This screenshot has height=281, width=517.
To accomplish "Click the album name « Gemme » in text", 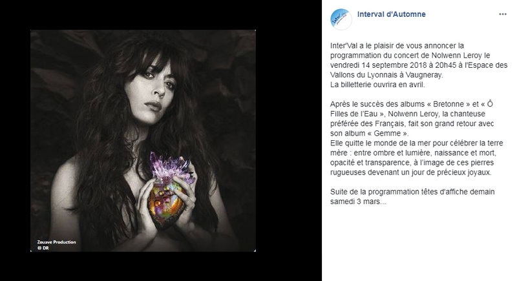I will [x=385, y=134].
